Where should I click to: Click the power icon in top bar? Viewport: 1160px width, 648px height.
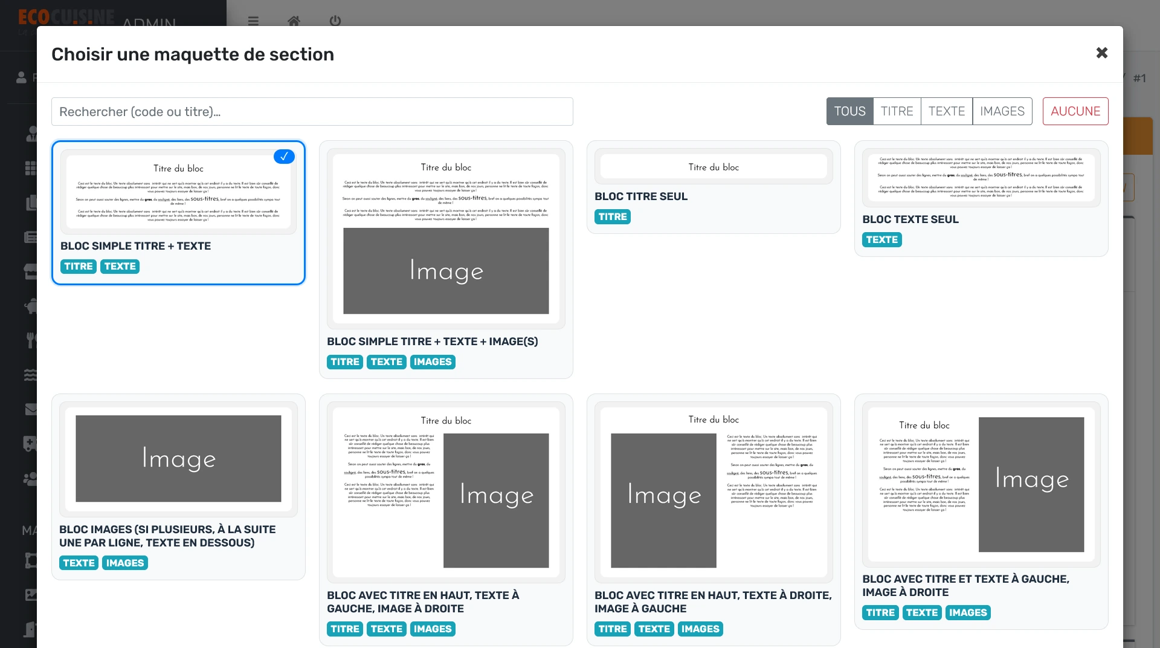335,21
